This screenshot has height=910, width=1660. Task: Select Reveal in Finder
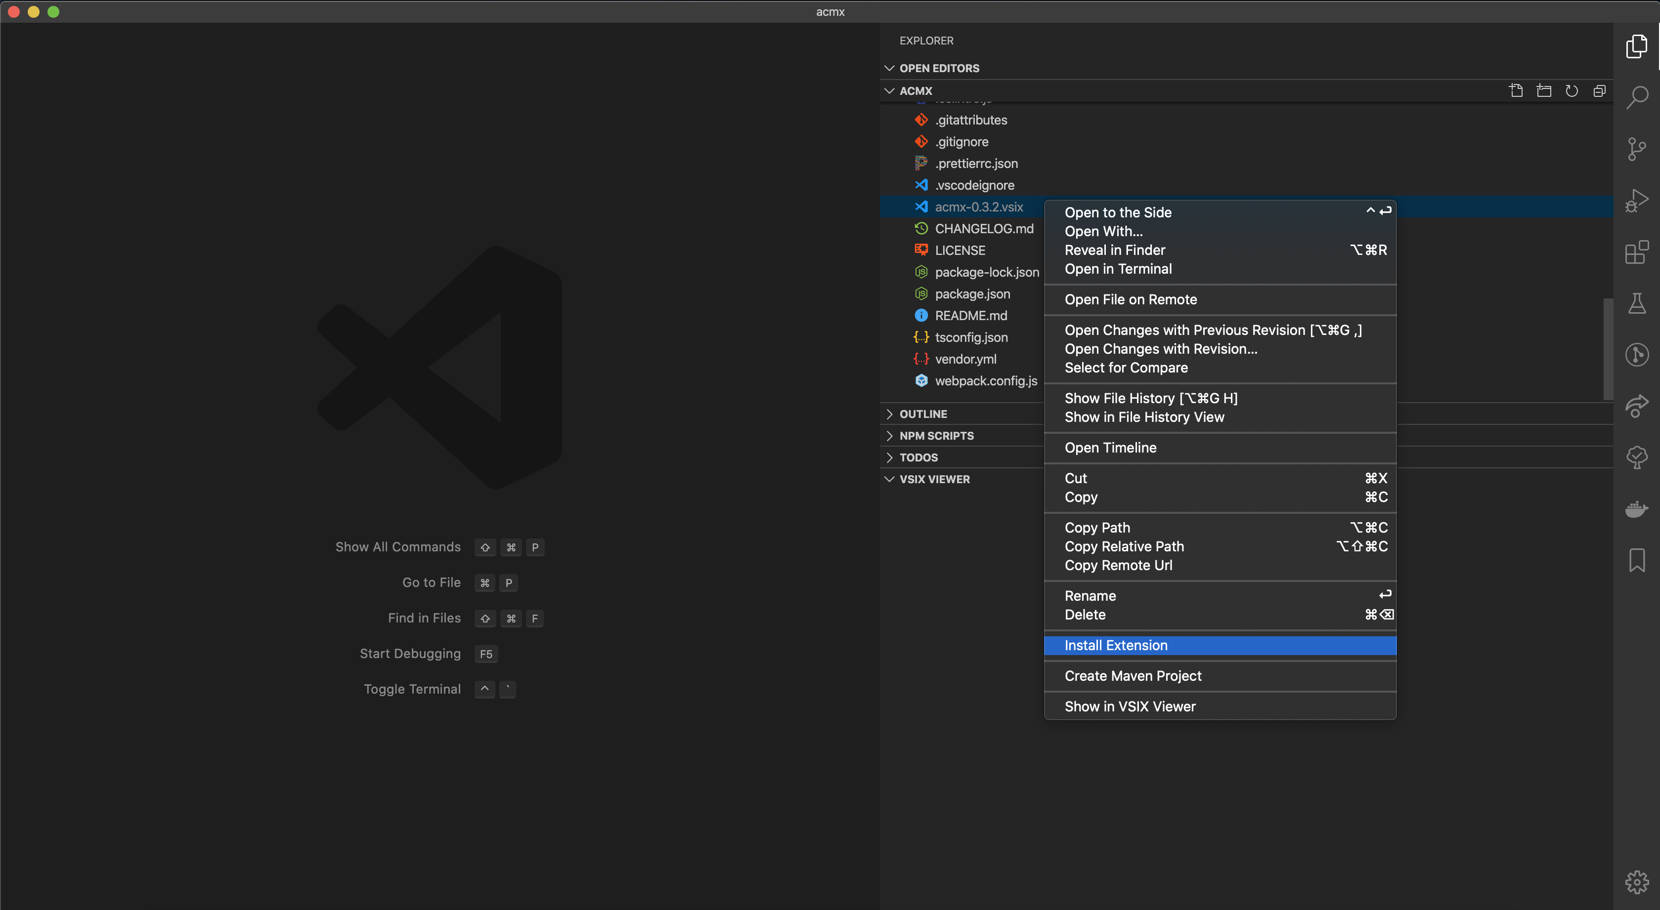point(1220,250)
